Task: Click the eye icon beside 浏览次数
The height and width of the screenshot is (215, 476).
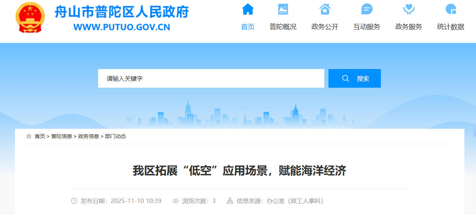Action: [x=175, y=201]
